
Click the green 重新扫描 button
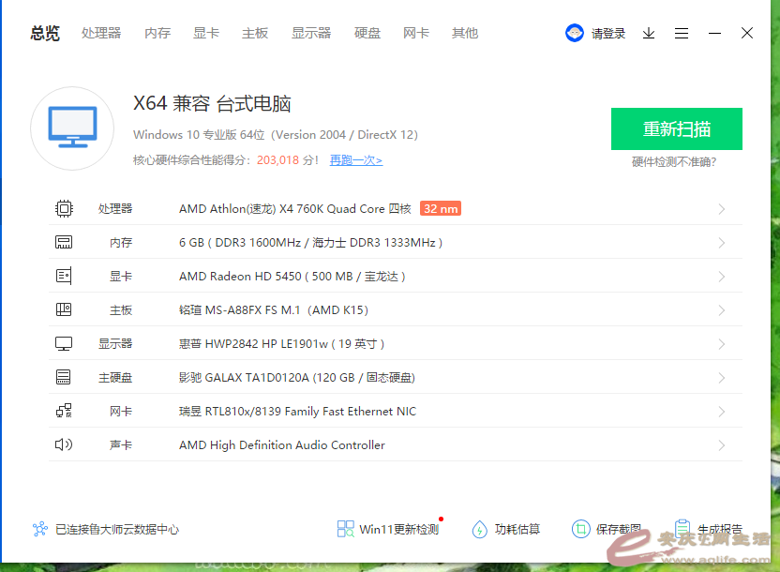click(x=676, y=129)
